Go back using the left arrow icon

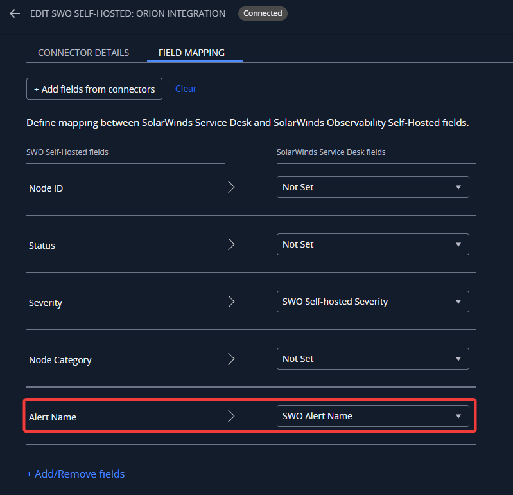click(x=15, y=14)
